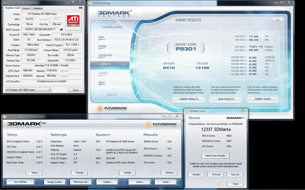Click Options... under Results in 3DMark06
305x190 pixels.
pyautogui.click(x=170, y=172)
